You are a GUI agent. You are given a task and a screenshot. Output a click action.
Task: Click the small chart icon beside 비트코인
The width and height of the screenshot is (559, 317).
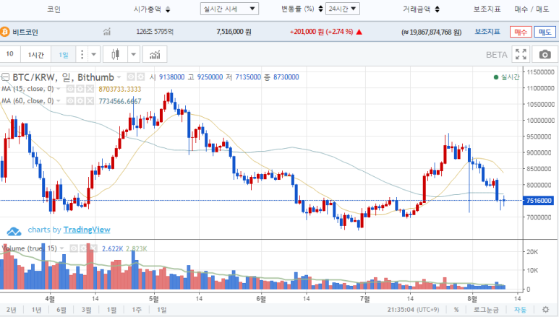tap(107, 32)
